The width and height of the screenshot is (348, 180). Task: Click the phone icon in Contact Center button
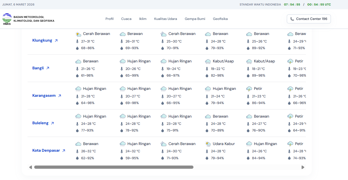coord(292,19)
